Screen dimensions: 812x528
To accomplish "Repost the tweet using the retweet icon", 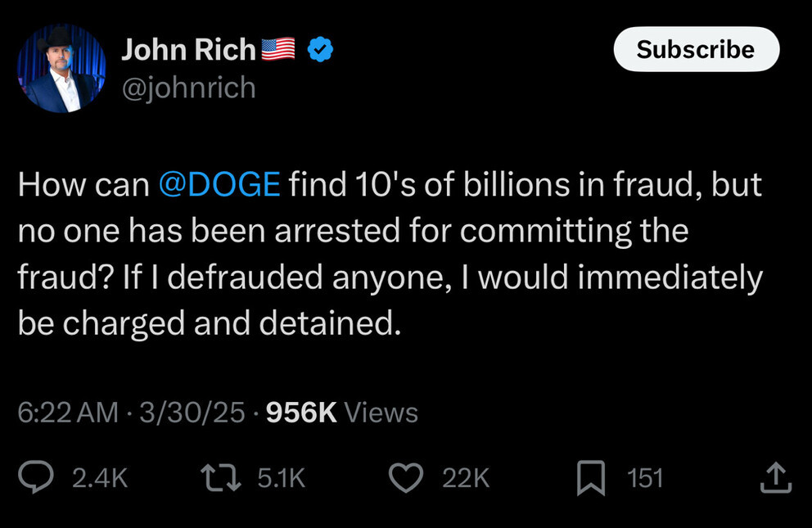I will 219,478.
